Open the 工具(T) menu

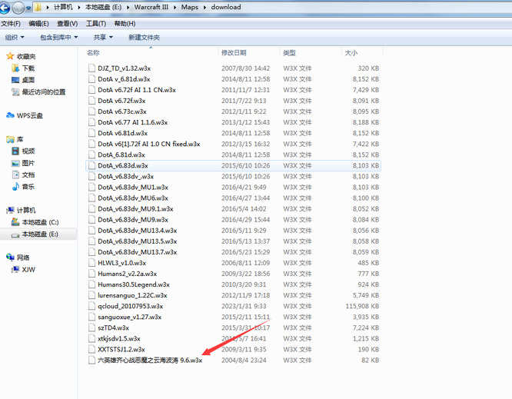click(x=95, y=23)
